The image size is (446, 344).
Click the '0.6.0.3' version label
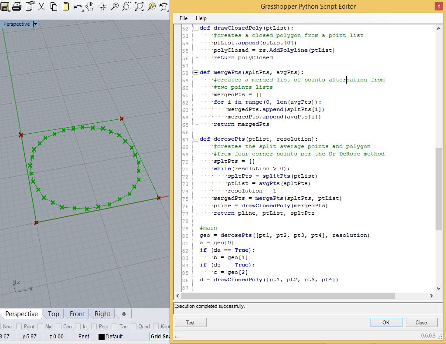coord(428,336)
